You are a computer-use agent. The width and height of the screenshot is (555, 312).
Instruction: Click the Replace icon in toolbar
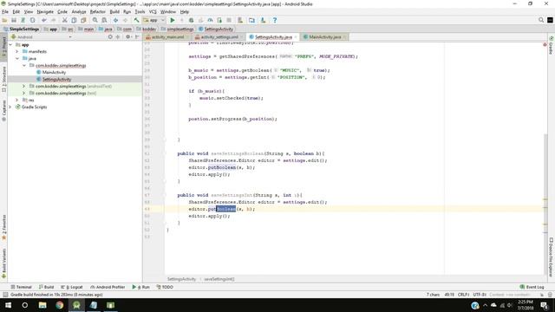104,20
